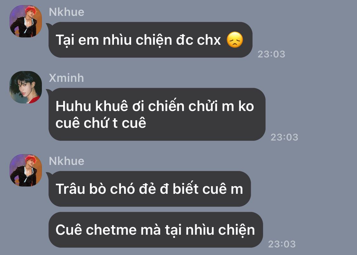Select the "Tại em nhìu chiện đc chx" bubble
Image resolution: width=357 pixels, height=255 pixels.
point(150,40)
